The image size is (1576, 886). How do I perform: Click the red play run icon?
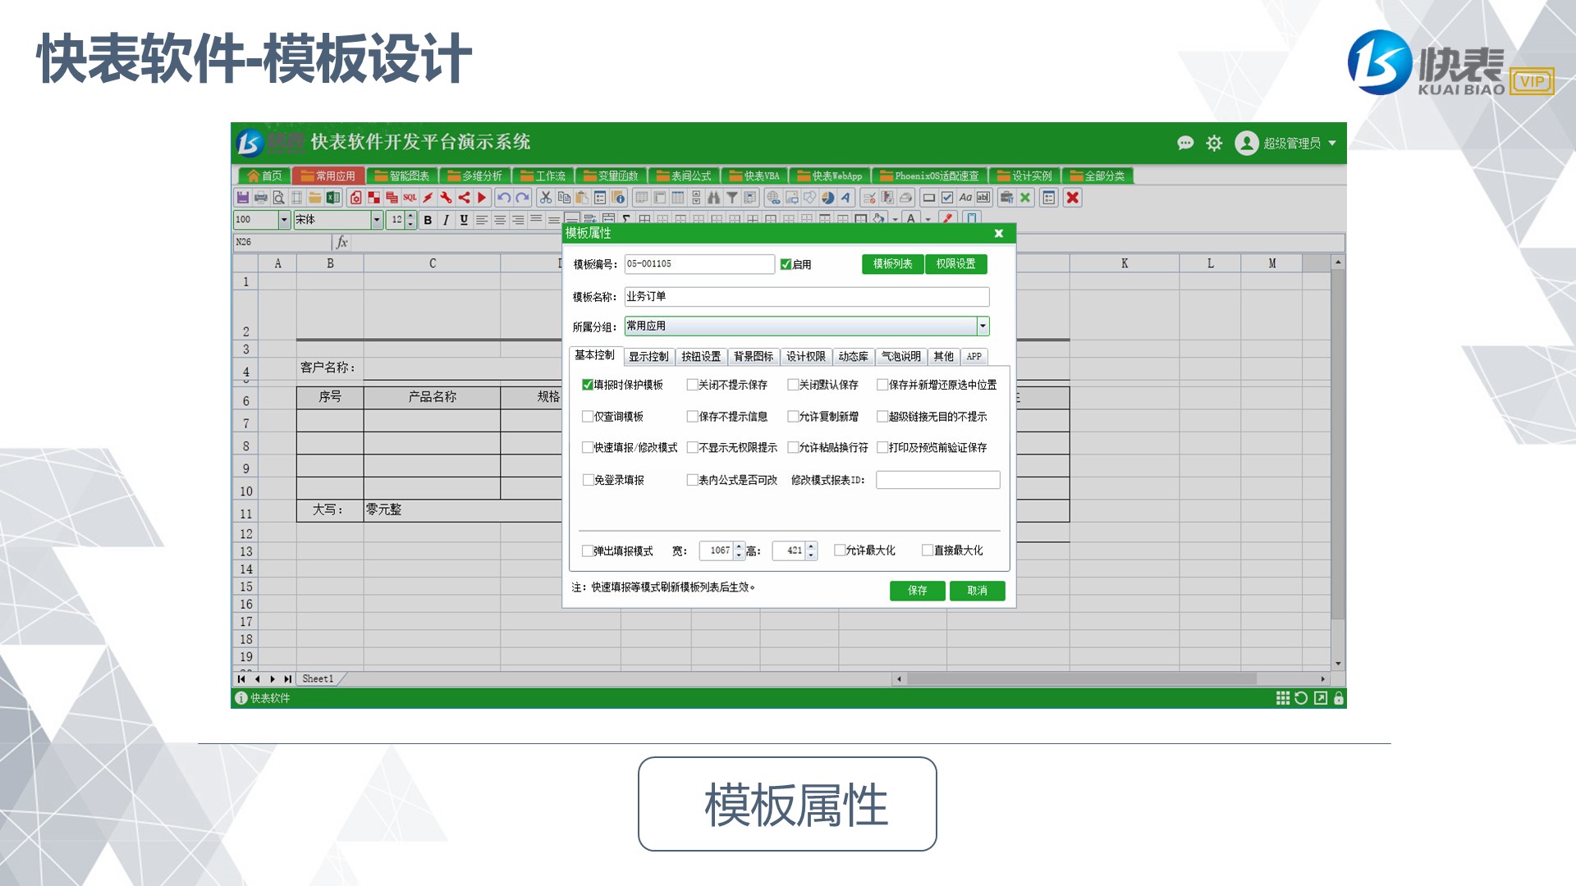tap(482, 198)
